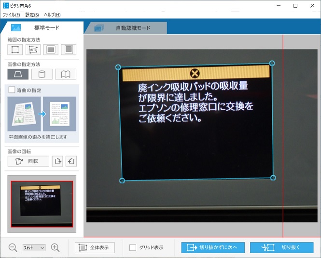This screenshot has width=321, height=258.
Task: Choose the third range method with wide rectangle
Action: click(51, 50)
